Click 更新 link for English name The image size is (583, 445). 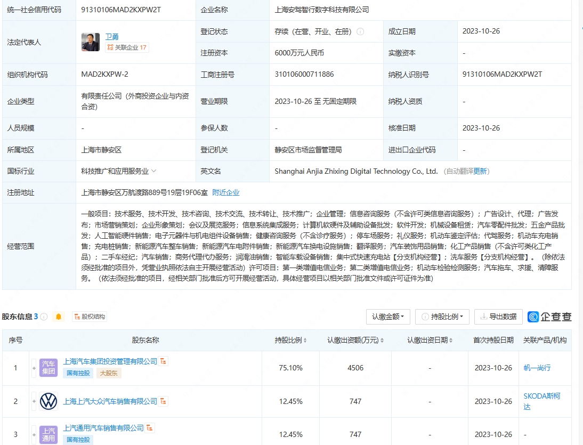pos(480,172)
